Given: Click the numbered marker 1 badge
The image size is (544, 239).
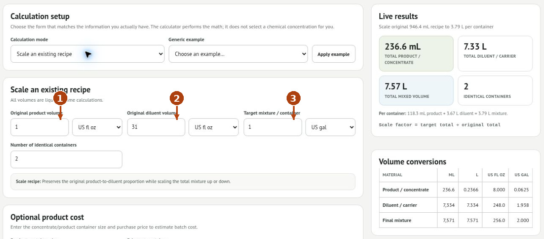Looking at the screenshot, I should point(60,98).
